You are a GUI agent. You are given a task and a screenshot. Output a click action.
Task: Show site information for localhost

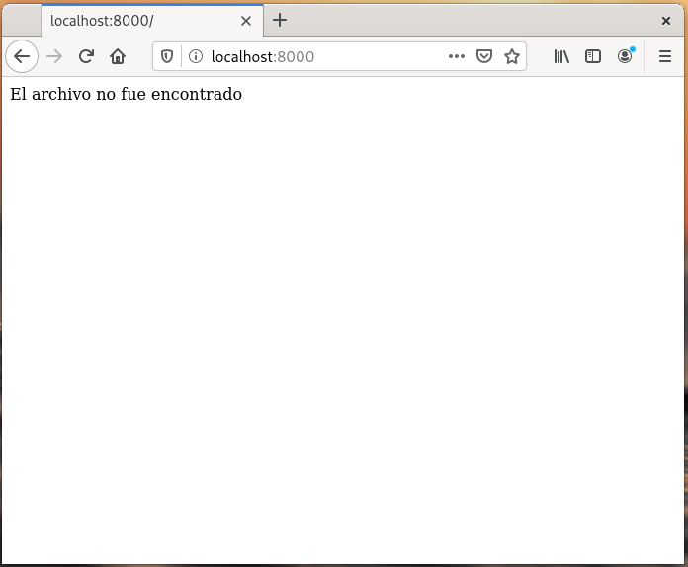click(x=195, y=56)
